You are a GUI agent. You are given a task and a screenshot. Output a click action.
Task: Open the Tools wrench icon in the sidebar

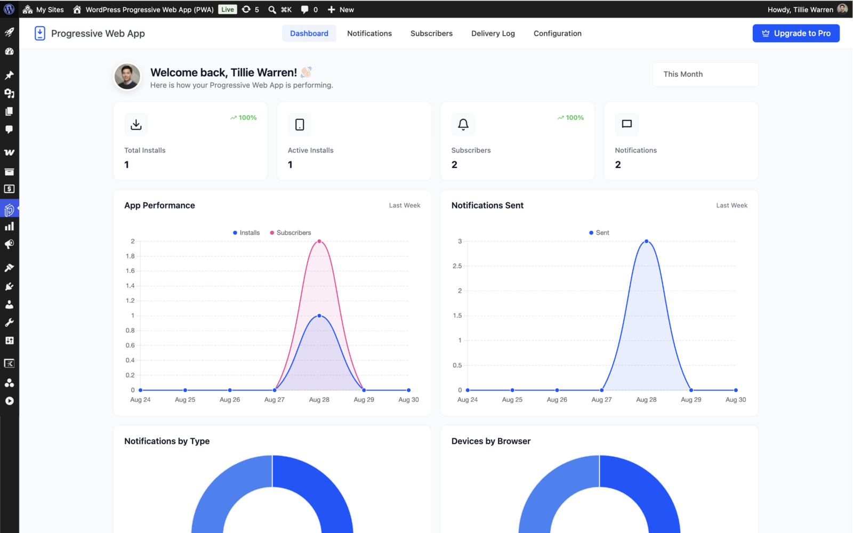(9, 322)
